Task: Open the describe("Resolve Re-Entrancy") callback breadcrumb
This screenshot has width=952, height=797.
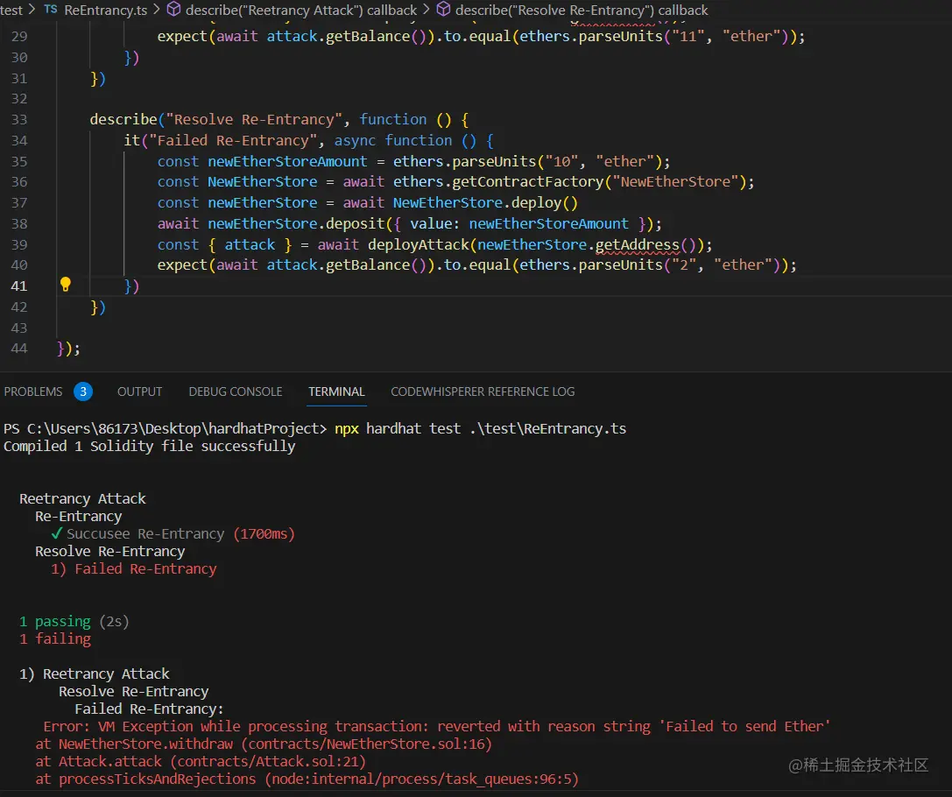Action: point(582,10)
